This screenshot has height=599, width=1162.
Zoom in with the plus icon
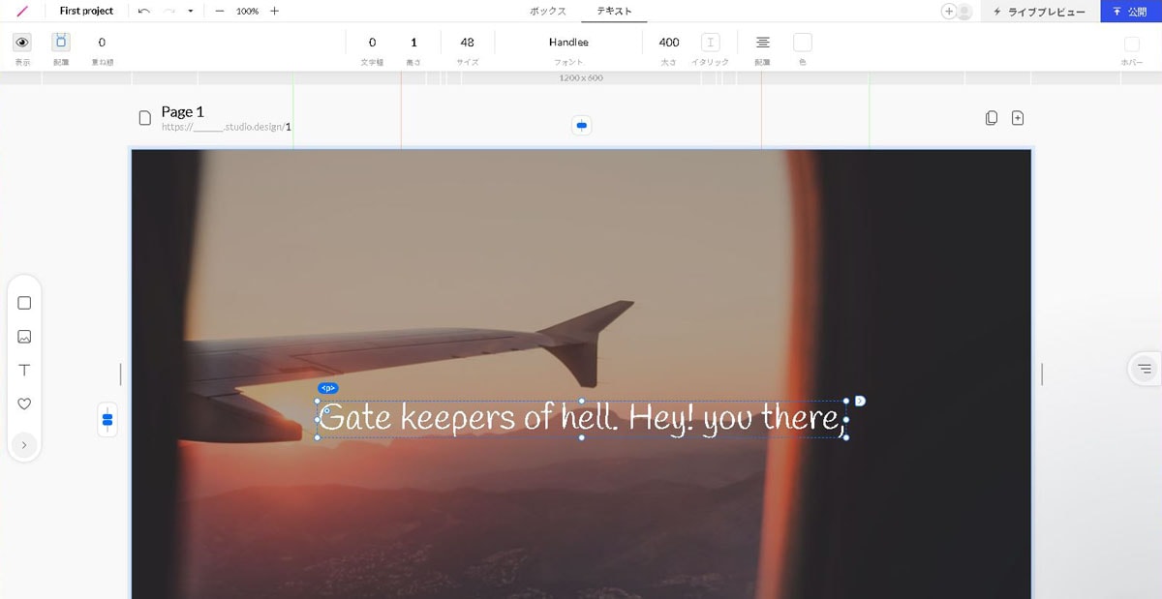click(274, 11)
